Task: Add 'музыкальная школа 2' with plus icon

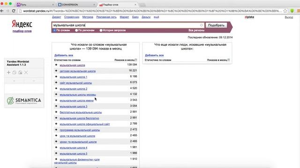Action: pos(56,89)
